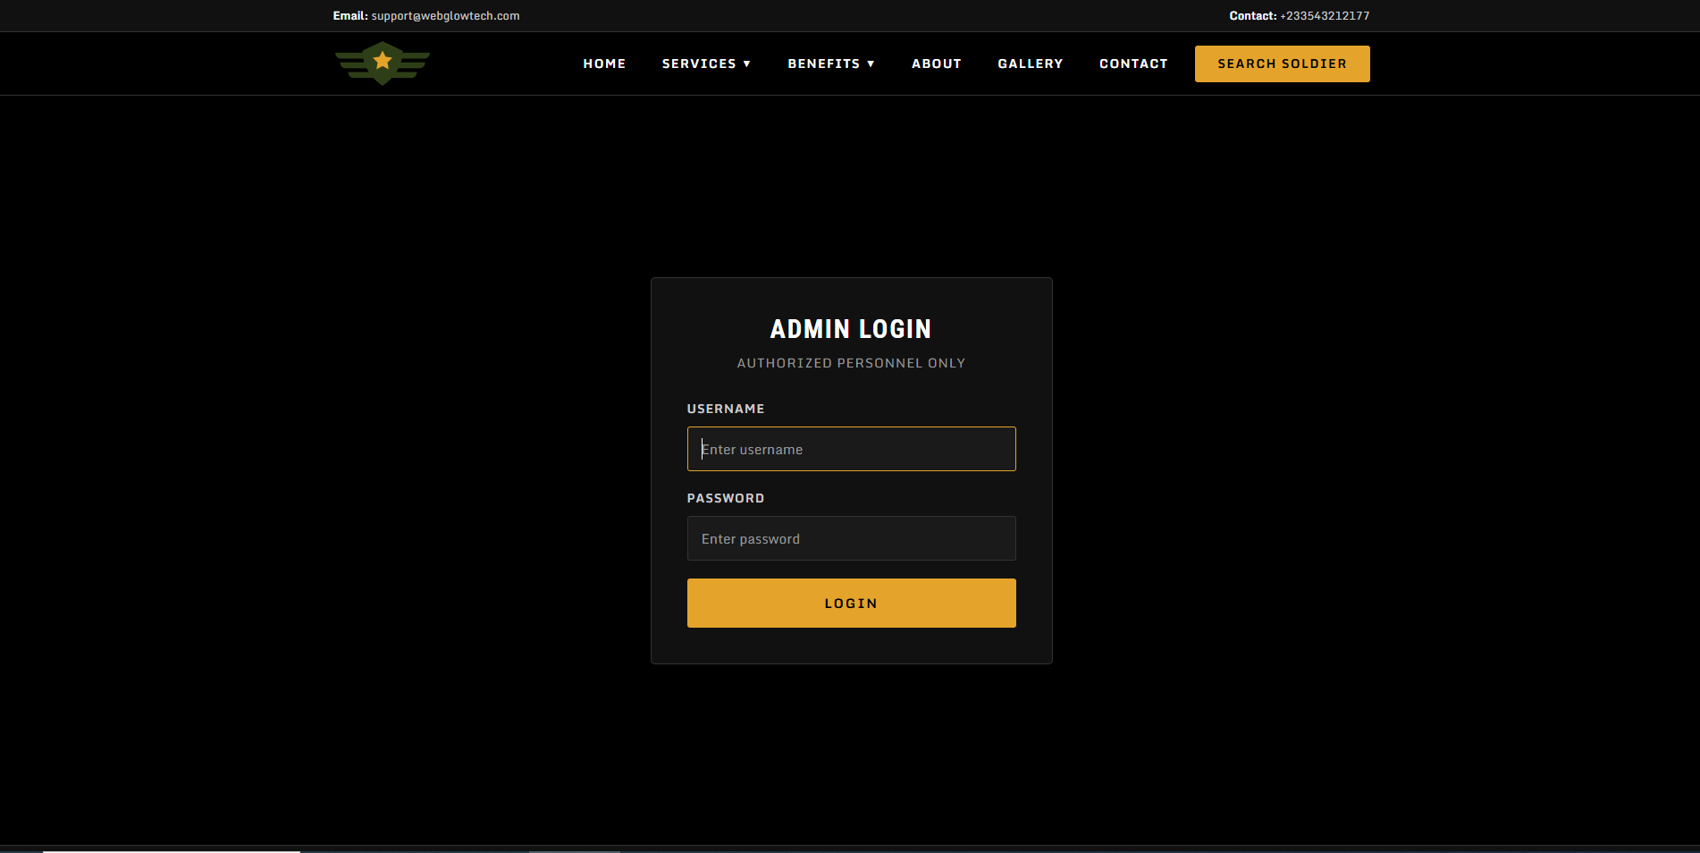Expand the Benefits dropdown menu

(x=831, y=63)
